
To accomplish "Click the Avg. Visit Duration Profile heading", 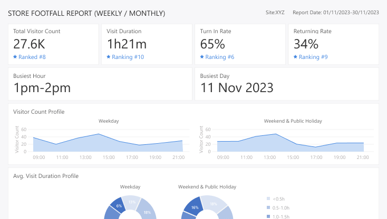I will click(x=46, y=176).
